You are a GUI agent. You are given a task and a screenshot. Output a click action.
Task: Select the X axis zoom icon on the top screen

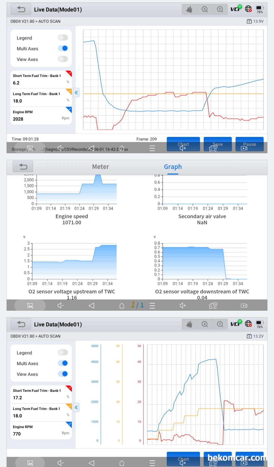(204, 9)
